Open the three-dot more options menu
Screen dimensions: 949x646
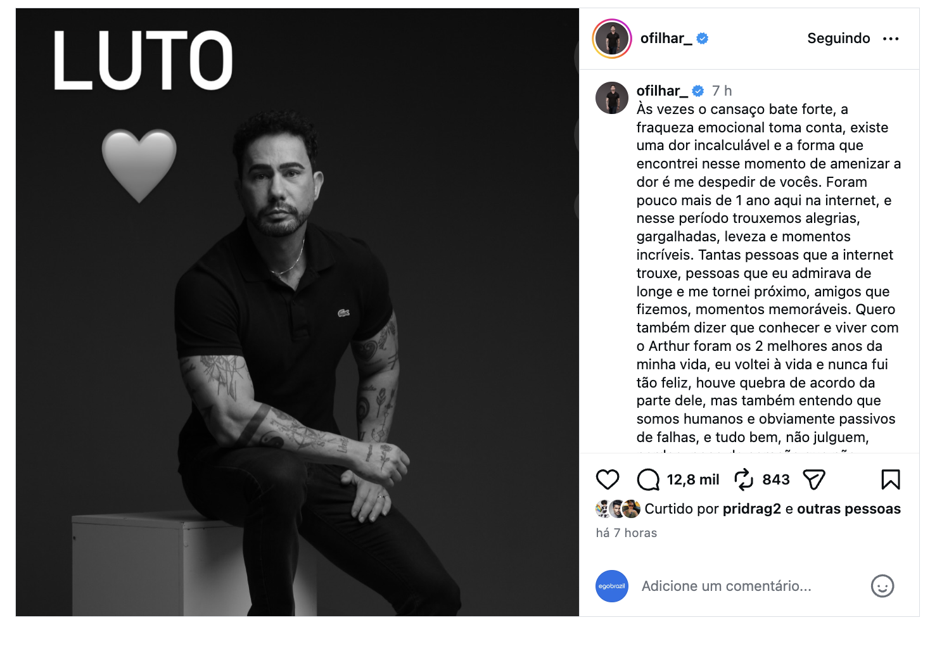[891, 39]
